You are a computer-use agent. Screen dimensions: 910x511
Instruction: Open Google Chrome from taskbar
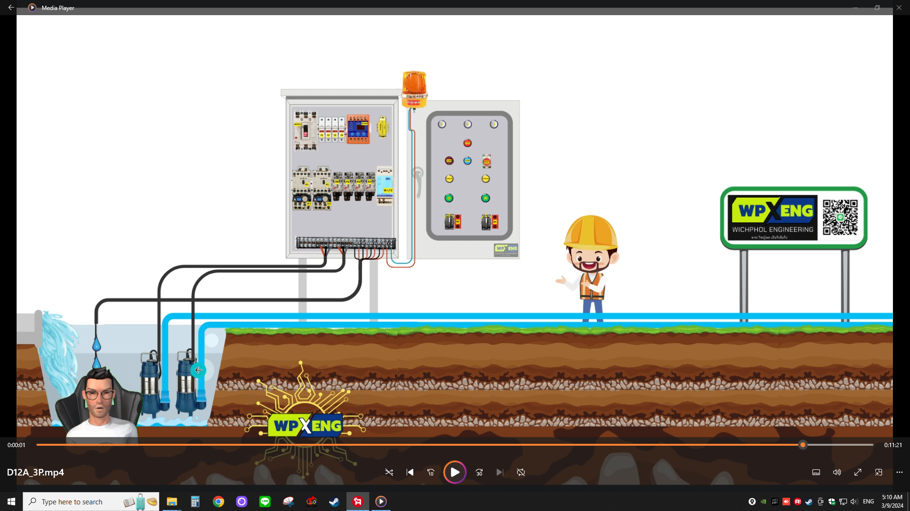pos(218,502)
